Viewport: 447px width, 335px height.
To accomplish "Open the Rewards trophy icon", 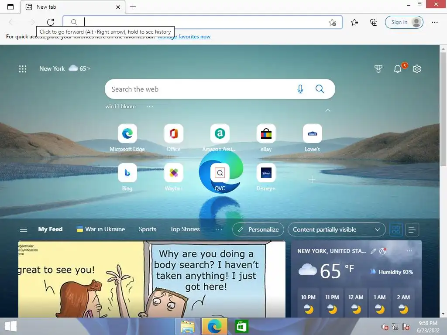I will (378, 68).
